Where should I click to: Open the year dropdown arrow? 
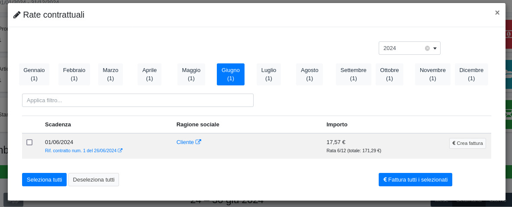[x=435, y=48]
